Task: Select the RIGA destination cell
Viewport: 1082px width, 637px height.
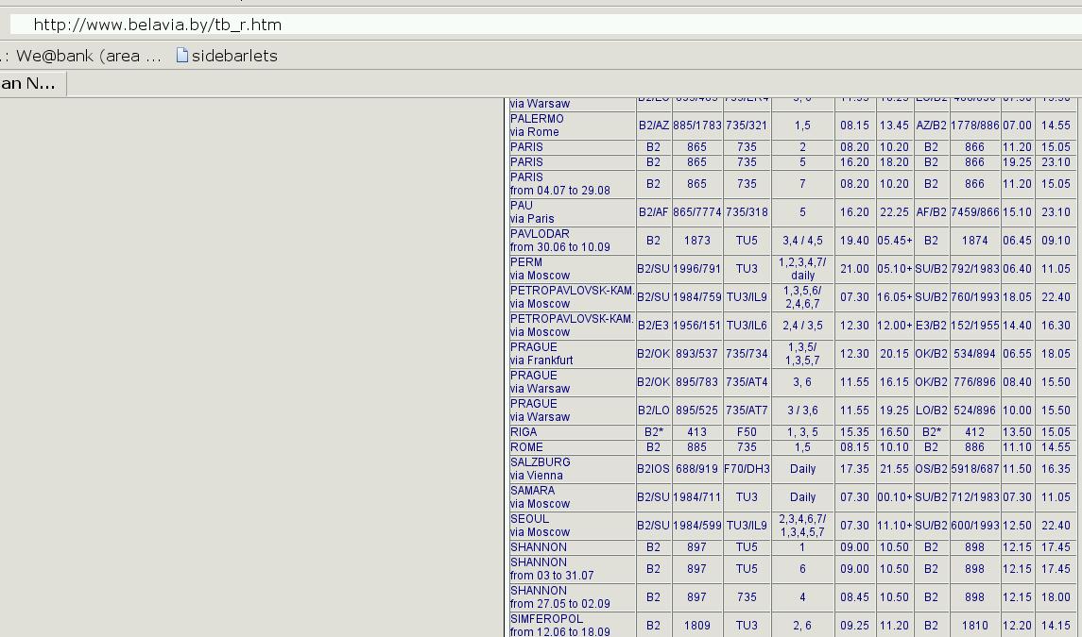Action: [x=571, y=432]
